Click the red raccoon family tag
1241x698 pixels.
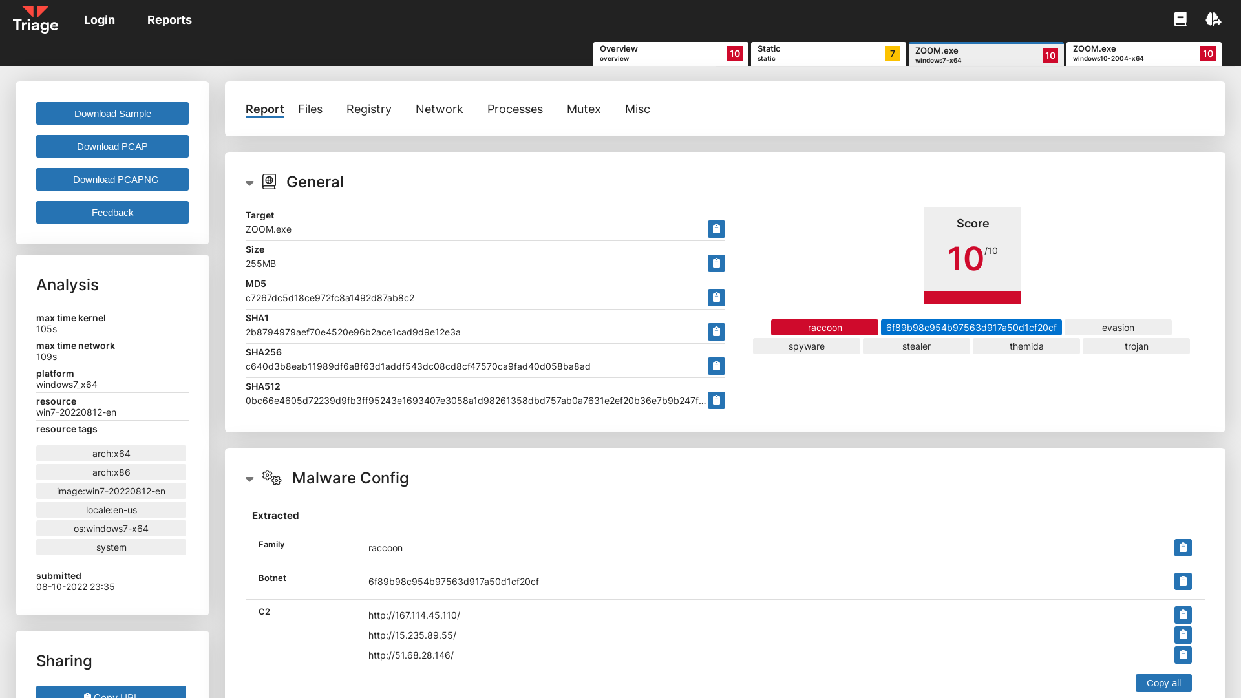[x=824, y=328]
